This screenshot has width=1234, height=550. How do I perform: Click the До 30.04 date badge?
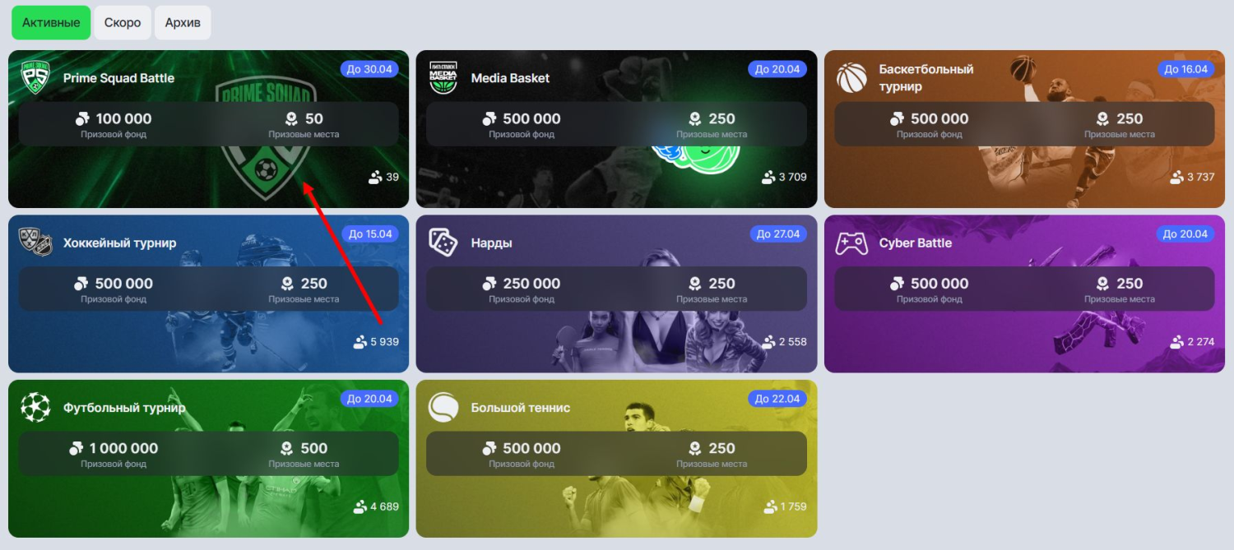369,69
